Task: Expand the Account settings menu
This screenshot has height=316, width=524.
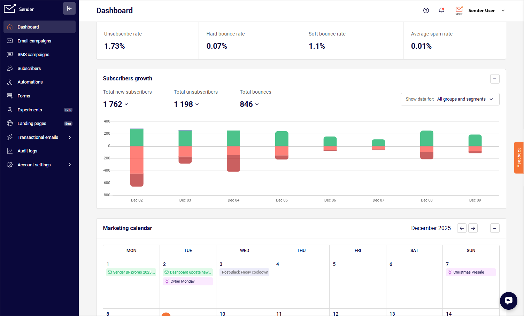Action: 34,165
